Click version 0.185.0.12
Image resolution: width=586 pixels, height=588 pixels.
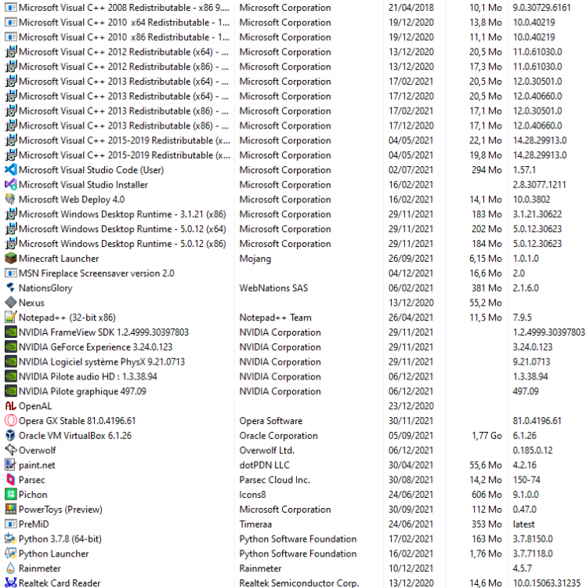click(x=533, y=450)
